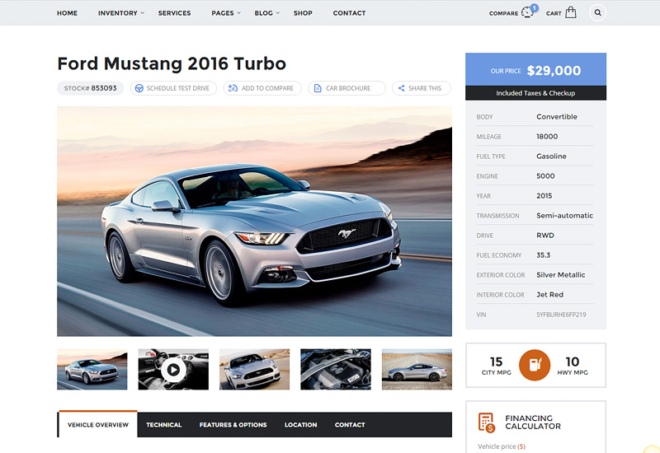The width and height of the screenshot is (660, 453).
Task: Open the Services menu item
Action: (x=174, y=13)
